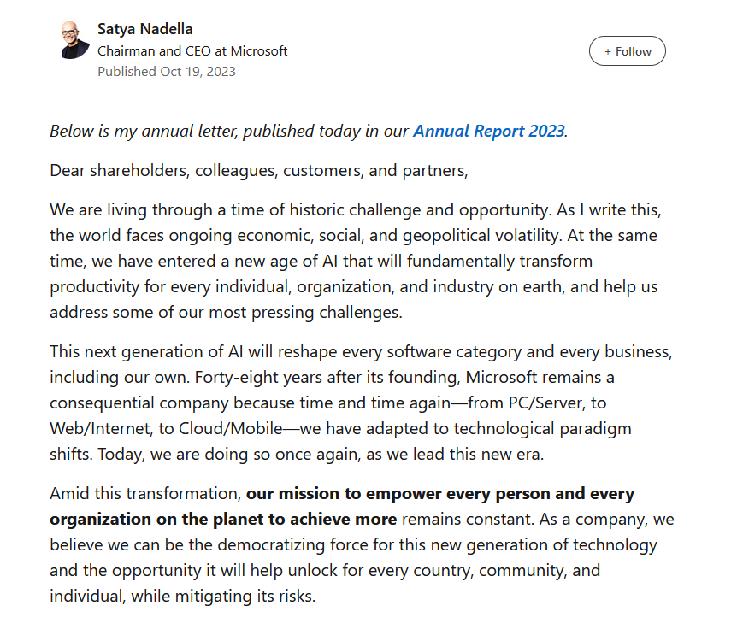Open the Annual Report 2023 link
The image size is (743, 623).
[488, 131]
